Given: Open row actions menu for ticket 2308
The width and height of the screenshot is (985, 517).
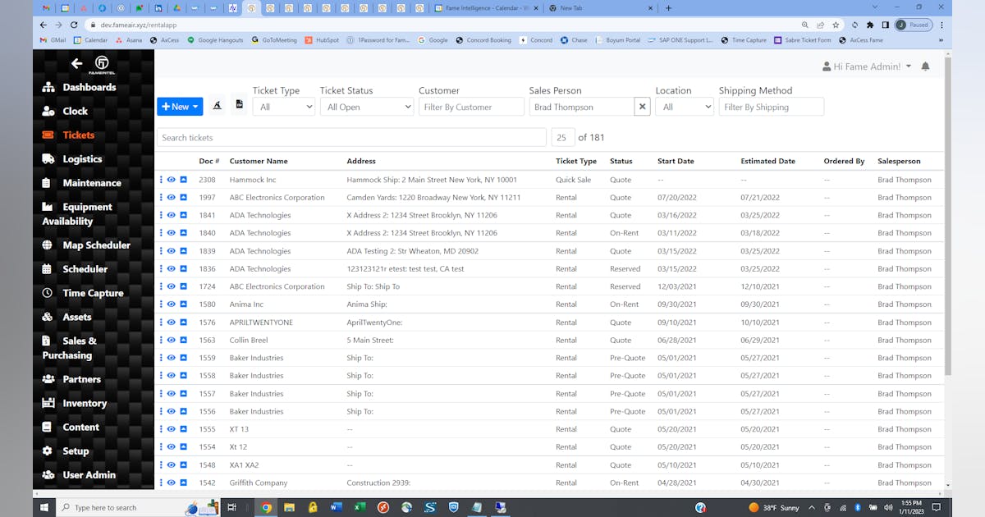Looking at the screenshot, I should [162, 180].
